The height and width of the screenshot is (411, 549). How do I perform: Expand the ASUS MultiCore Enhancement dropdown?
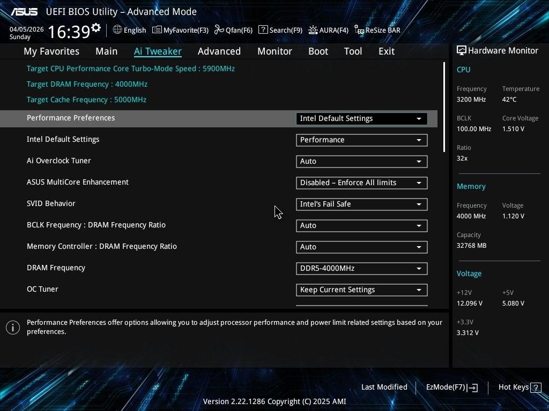[x=361, y=183]
